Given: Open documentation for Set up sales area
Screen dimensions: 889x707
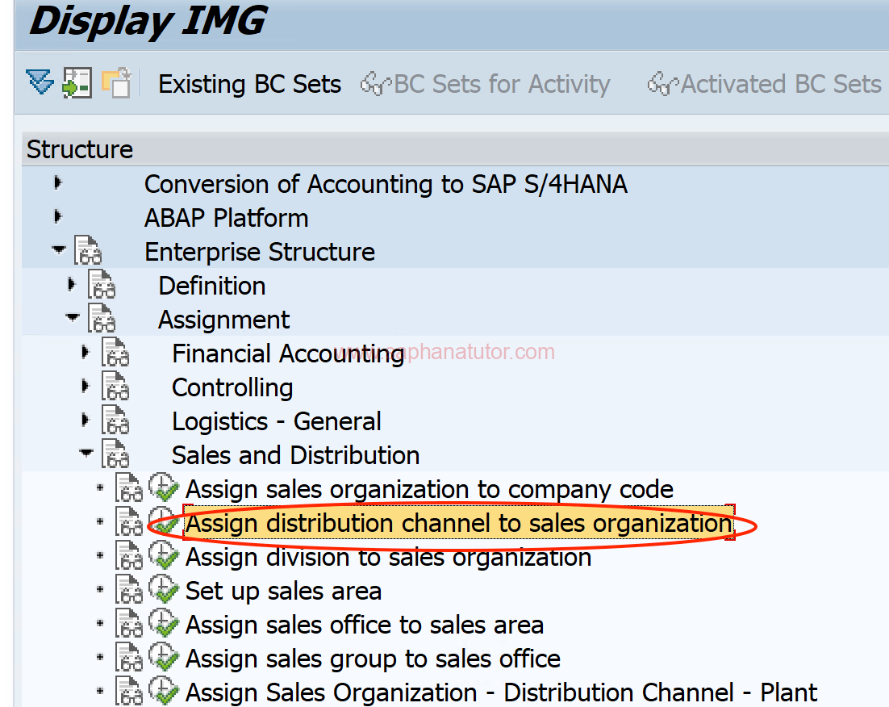Looking at the screenshot, I should (129, 589).
